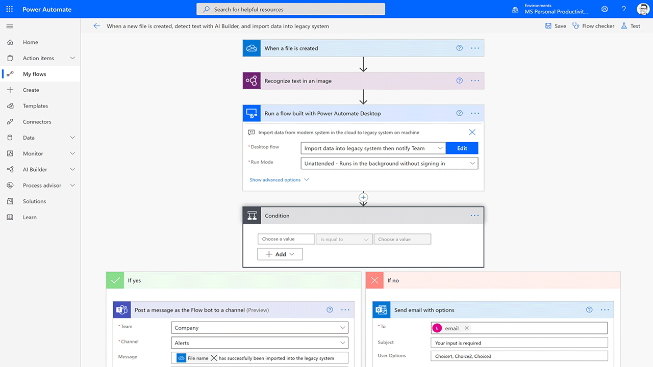Viewport: 653px width, 367px height.
Task: Select Templates in the left sidebar
Action: point(35,106)
